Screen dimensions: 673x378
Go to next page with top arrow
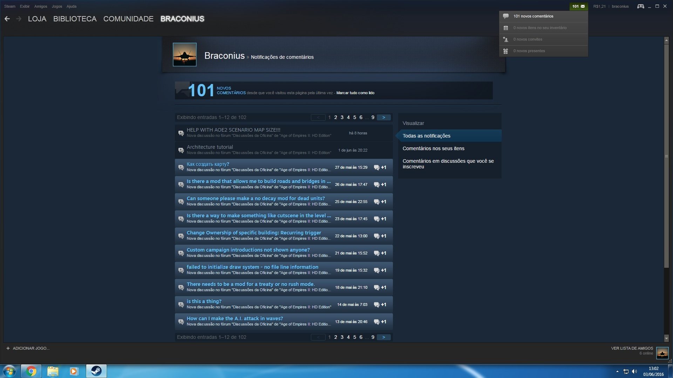click(384, 117)
